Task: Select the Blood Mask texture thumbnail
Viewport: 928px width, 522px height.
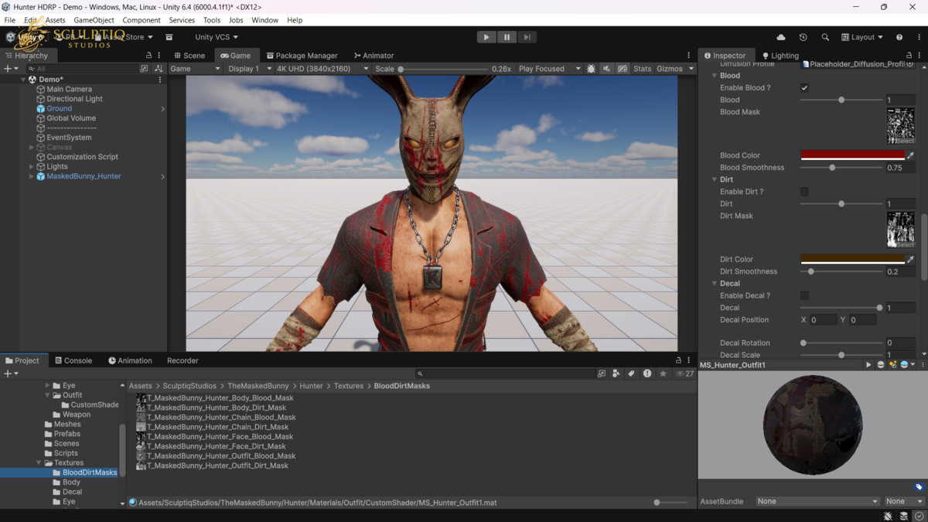Action: 901,126
